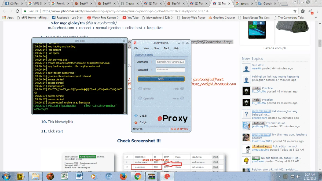Open Firefox from the taskbar

tap(123, 176)
